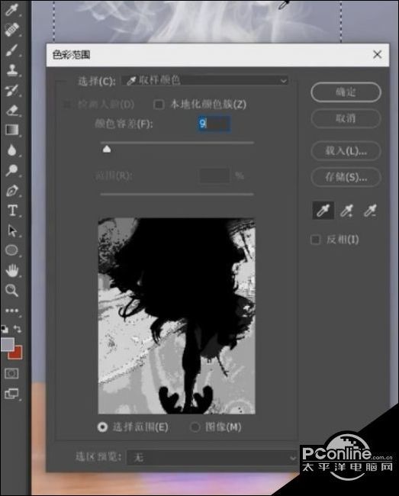
Task: Select the Spot Healing Brush tool
Action: pos(12,30)
